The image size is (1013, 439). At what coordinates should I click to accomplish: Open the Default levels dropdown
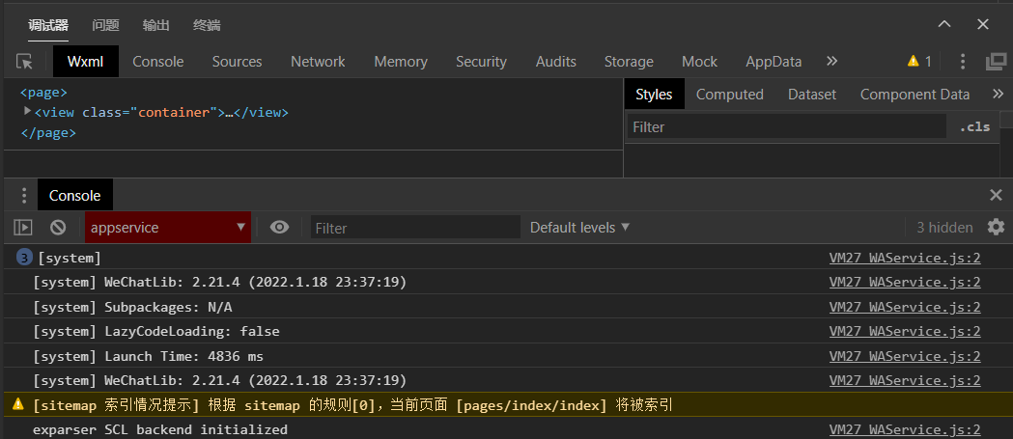(579, 228)
